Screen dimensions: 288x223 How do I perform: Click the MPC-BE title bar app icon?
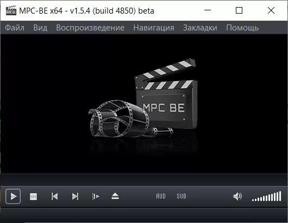click(x=11, y=10)
